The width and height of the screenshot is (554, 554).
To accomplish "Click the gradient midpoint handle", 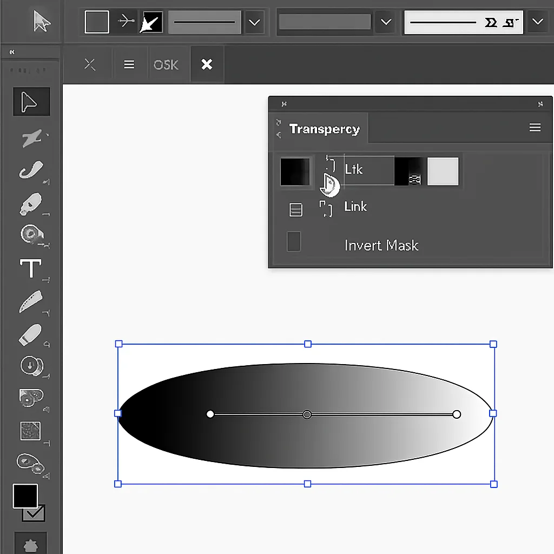I will 307,414.
